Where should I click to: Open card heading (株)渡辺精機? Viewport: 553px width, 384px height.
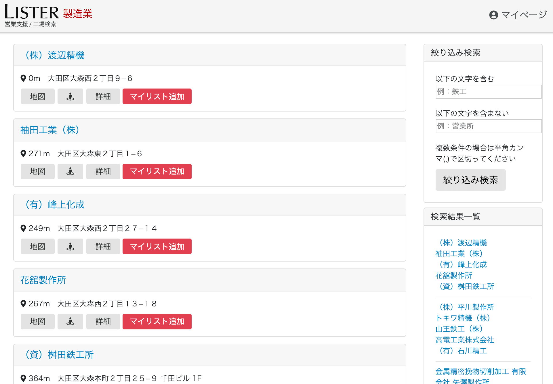(x=52, y=55)
